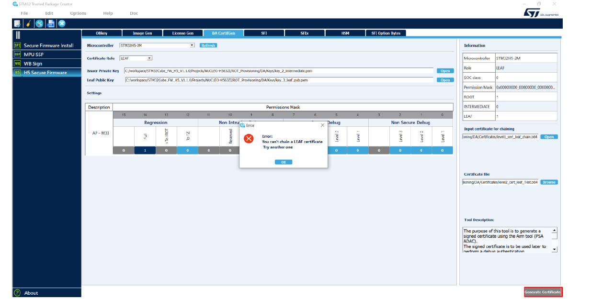Close the Error dialog with its X
The width and height of the screenshot is (591, 300).
[x=322, y=125]
